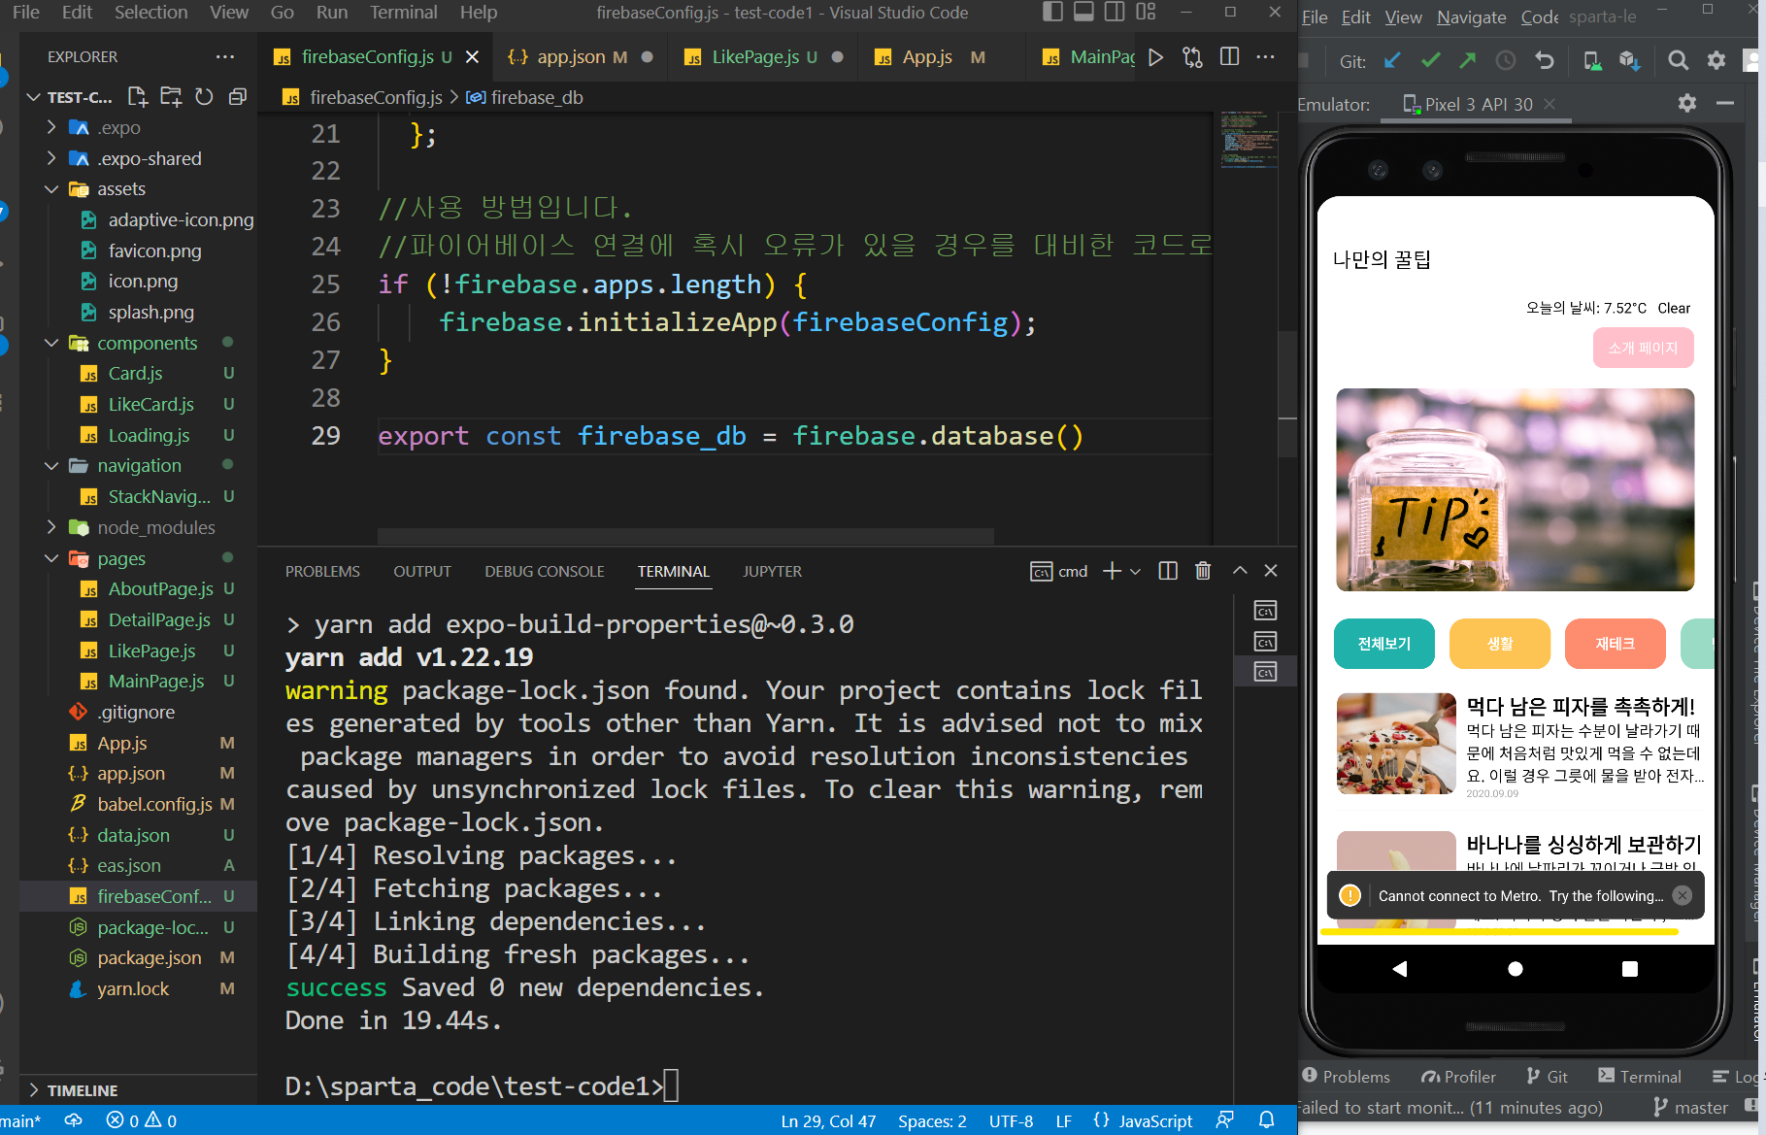Screen dimensions: 1766x1135
Task: Close the firebaseConfig.js tab
Action: click(472, 57)
